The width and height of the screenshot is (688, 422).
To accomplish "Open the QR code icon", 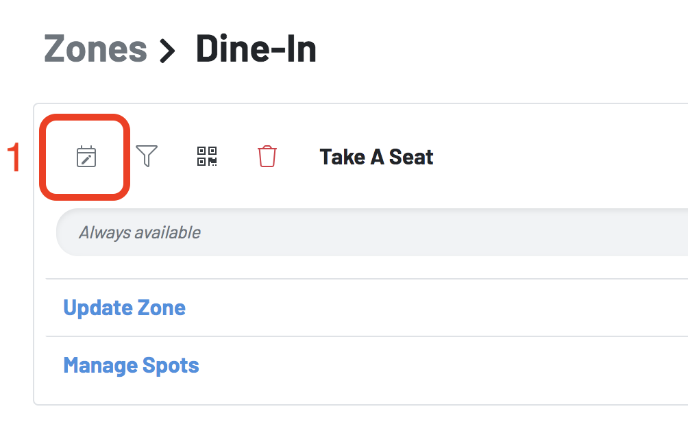I will pos(207,156).
